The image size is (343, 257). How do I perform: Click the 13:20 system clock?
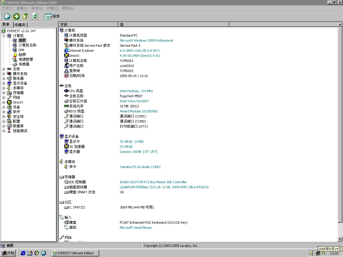[334, 253]
